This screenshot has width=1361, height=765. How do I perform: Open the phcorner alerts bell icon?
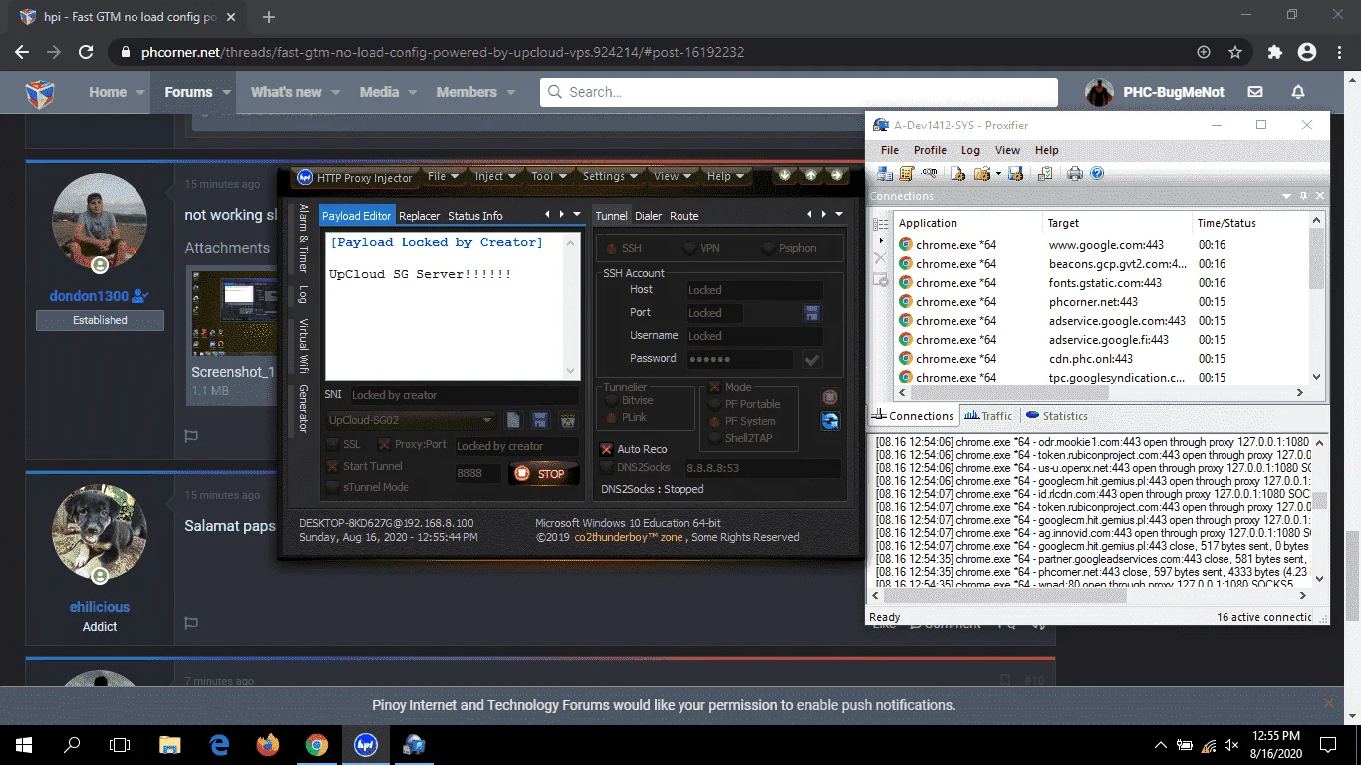(1298, 92)
